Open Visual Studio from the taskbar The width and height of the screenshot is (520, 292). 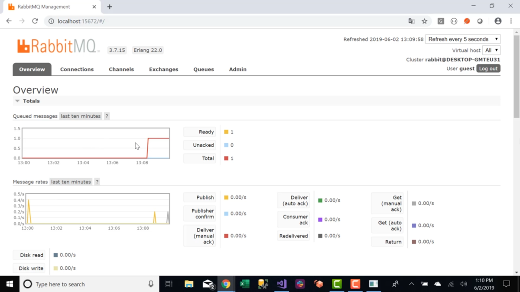tap(282, 284)
